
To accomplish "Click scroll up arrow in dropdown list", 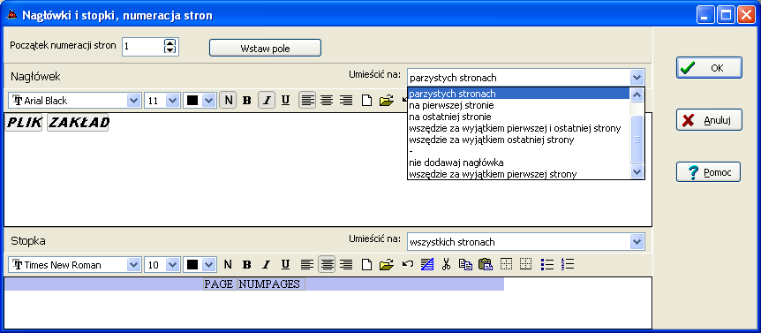I will pos(637,95).
